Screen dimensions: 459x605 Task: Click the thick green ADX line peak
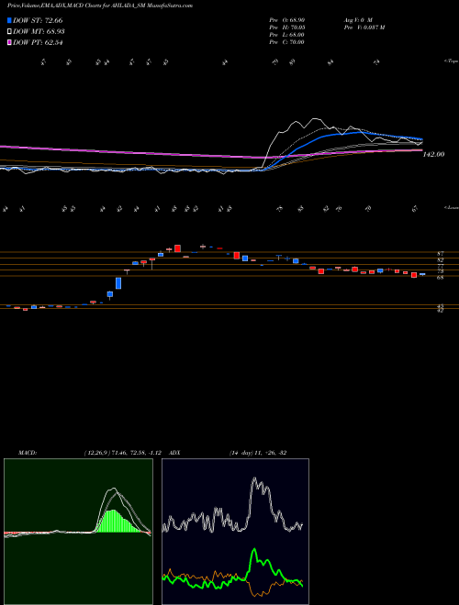coord(254,550)
